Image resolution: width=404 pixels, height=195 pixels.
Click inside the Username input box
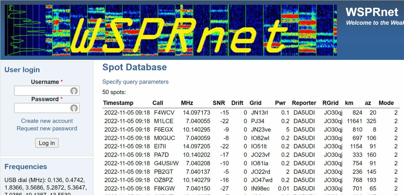(x=42, y=91)
